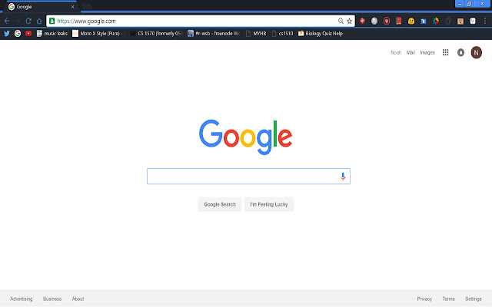The width and height of the screenshot is (492, 307).
Task: Open Images from the Google header
Action: pos(427,52)
